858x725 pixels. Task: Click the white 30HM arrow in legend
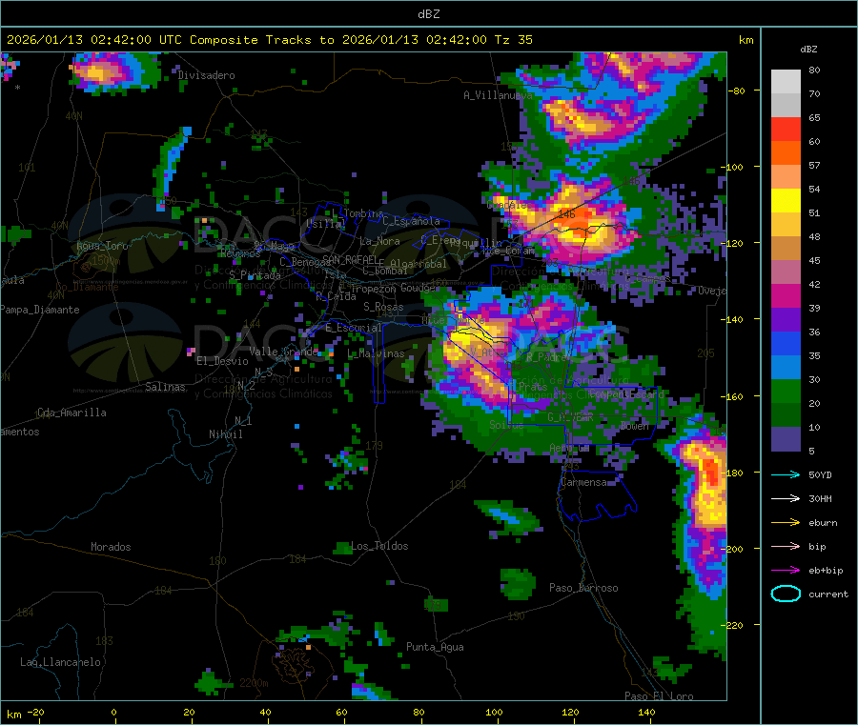click(786, 498)
